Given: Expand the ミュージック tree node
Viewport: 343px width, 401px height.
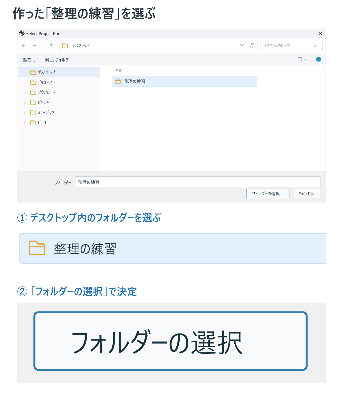Looking at the screenshot, I should click(25, 113).
